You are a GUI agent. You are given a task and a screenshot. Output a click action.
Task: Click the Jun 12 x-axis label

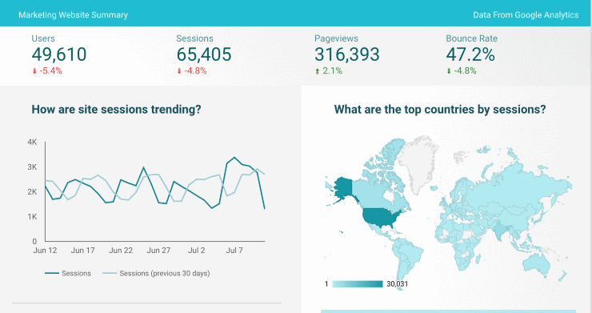pos(45,251)
